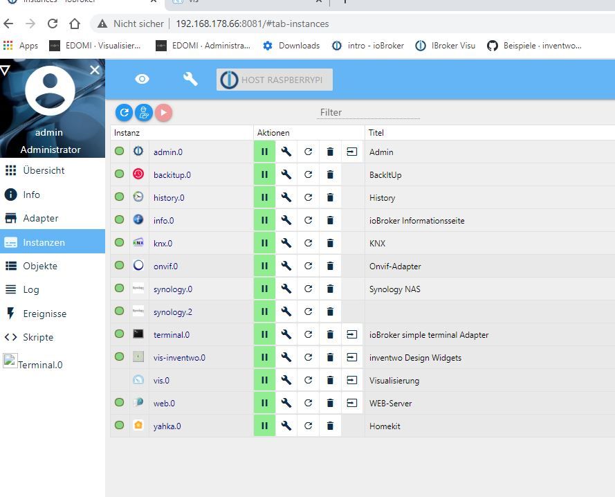Pause the vis.0 instance
The image size is (615, 497).
pyautogui.click(x=264, y=380)
